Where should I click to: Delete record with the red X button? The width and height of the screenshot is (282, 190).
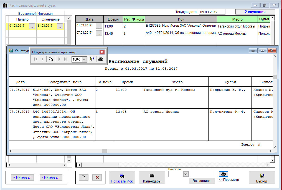pyautogui.click(x=97, y=177)
